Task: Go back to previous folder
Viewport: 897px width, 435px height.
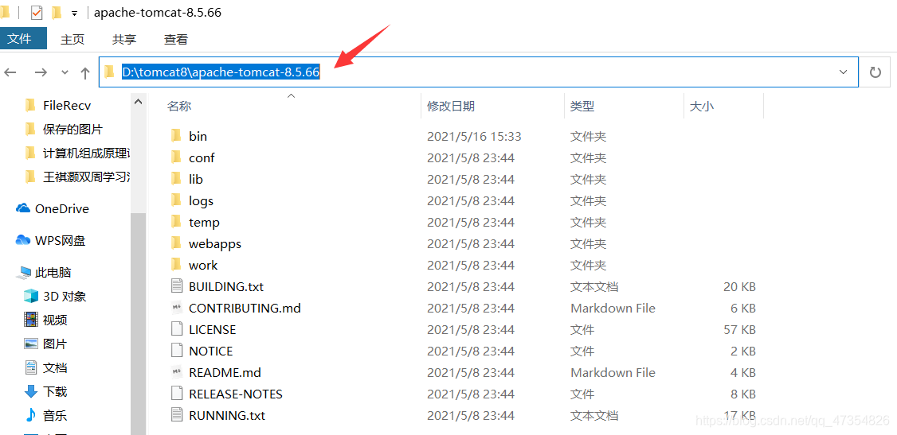Action: [10, 72]
